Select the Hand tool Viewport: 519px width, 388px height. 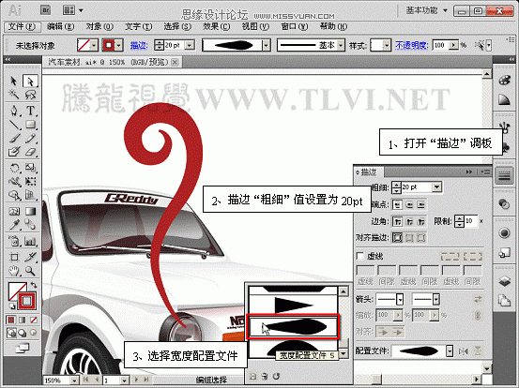click(13, 272)
